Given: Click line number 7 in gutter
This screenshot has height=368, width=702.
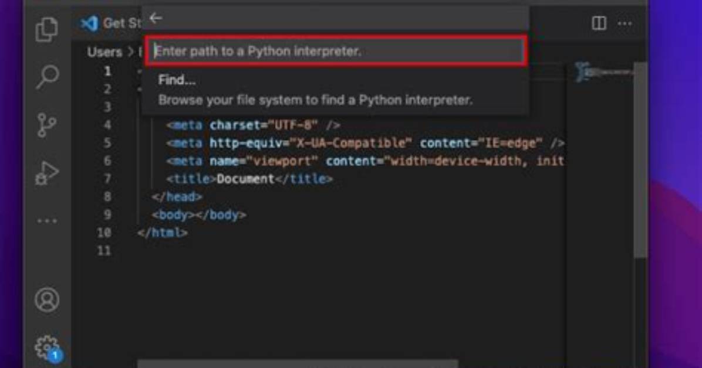Looking at the screenshot, I should 107,179.
